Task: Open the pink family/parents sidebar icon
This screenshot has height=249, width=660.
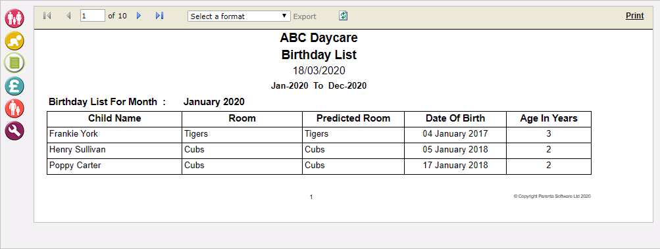Action: [14, 18]
